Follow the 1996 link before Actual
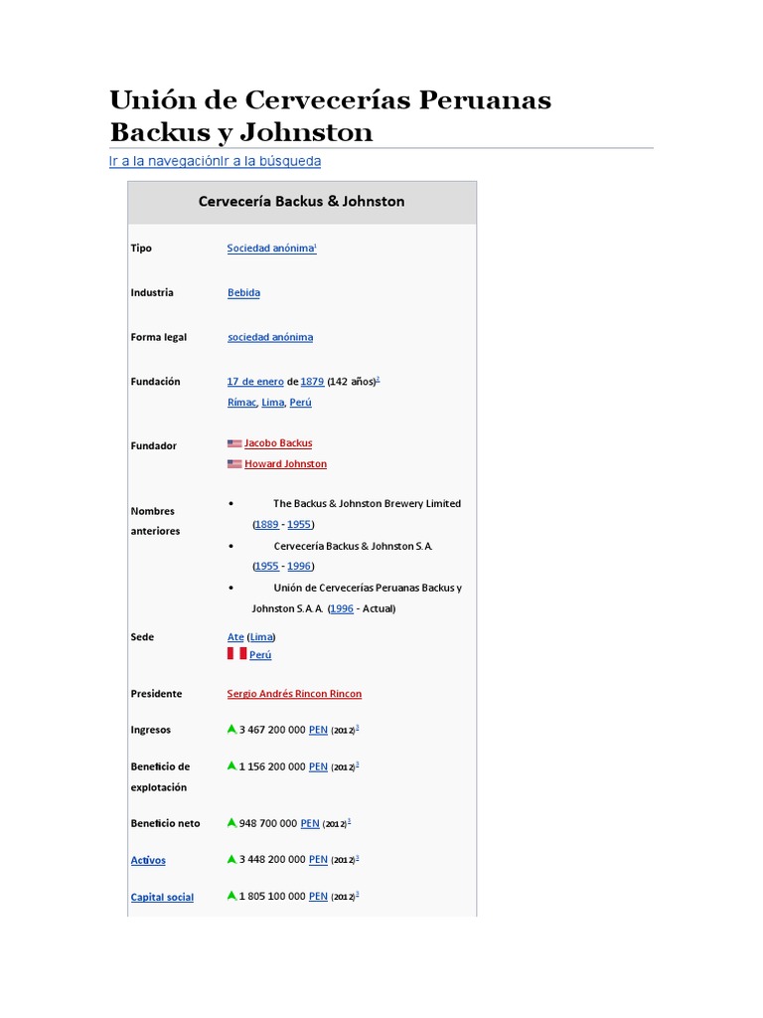Image resolution: width=763 pixels, height=1018 pixels. (342, 609)
